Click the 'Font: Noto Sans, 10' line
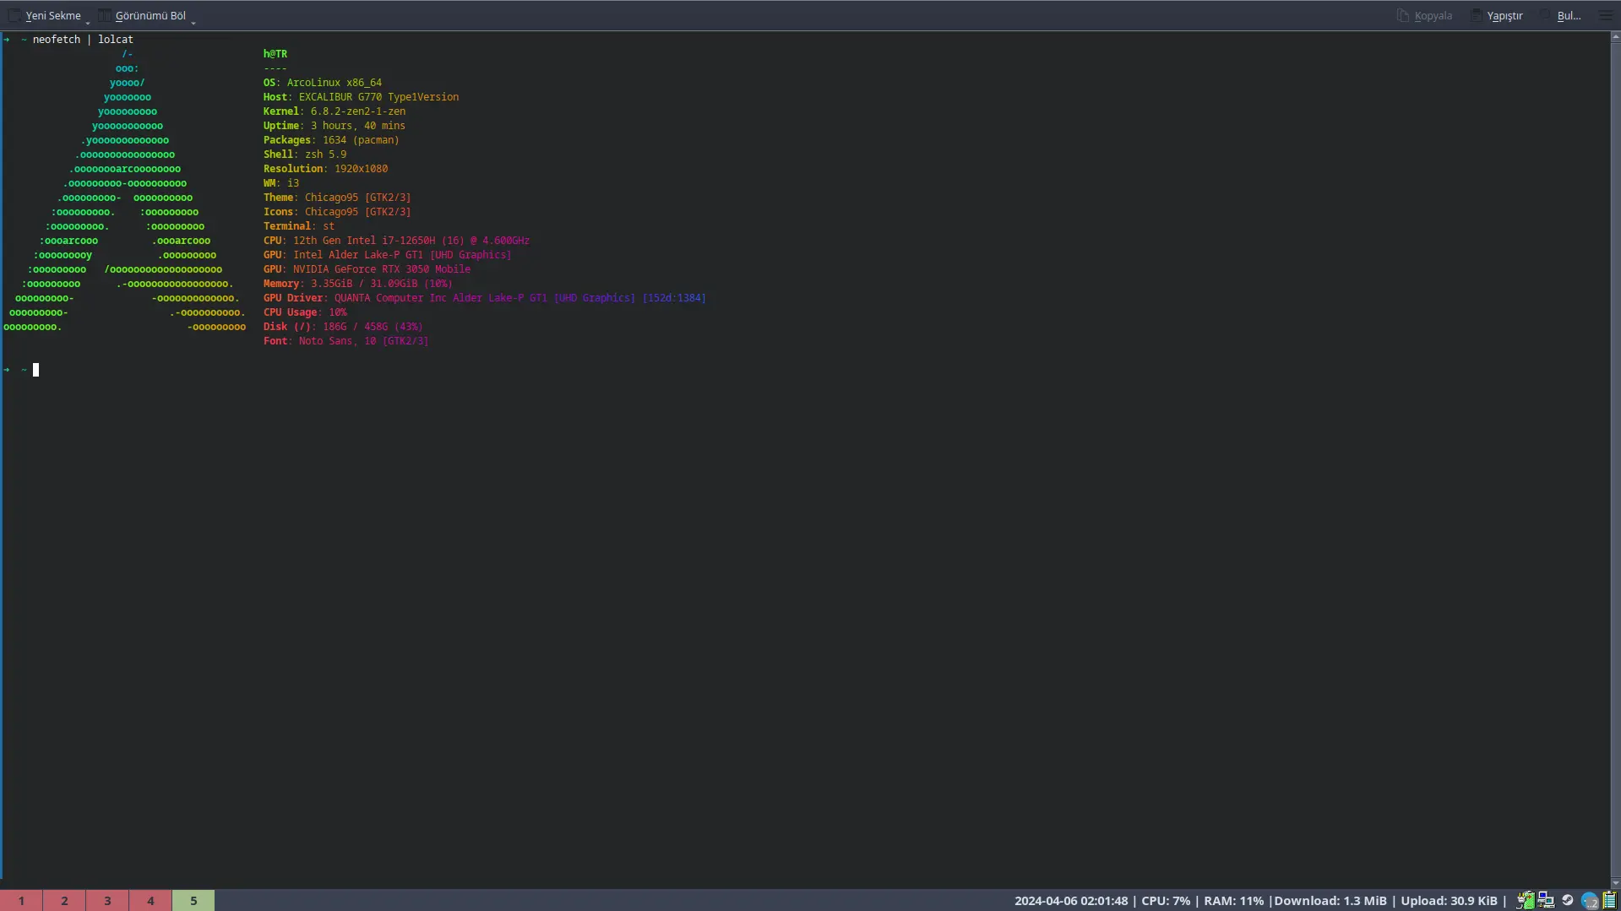The image size is (1621, 911). coord(346,341)
